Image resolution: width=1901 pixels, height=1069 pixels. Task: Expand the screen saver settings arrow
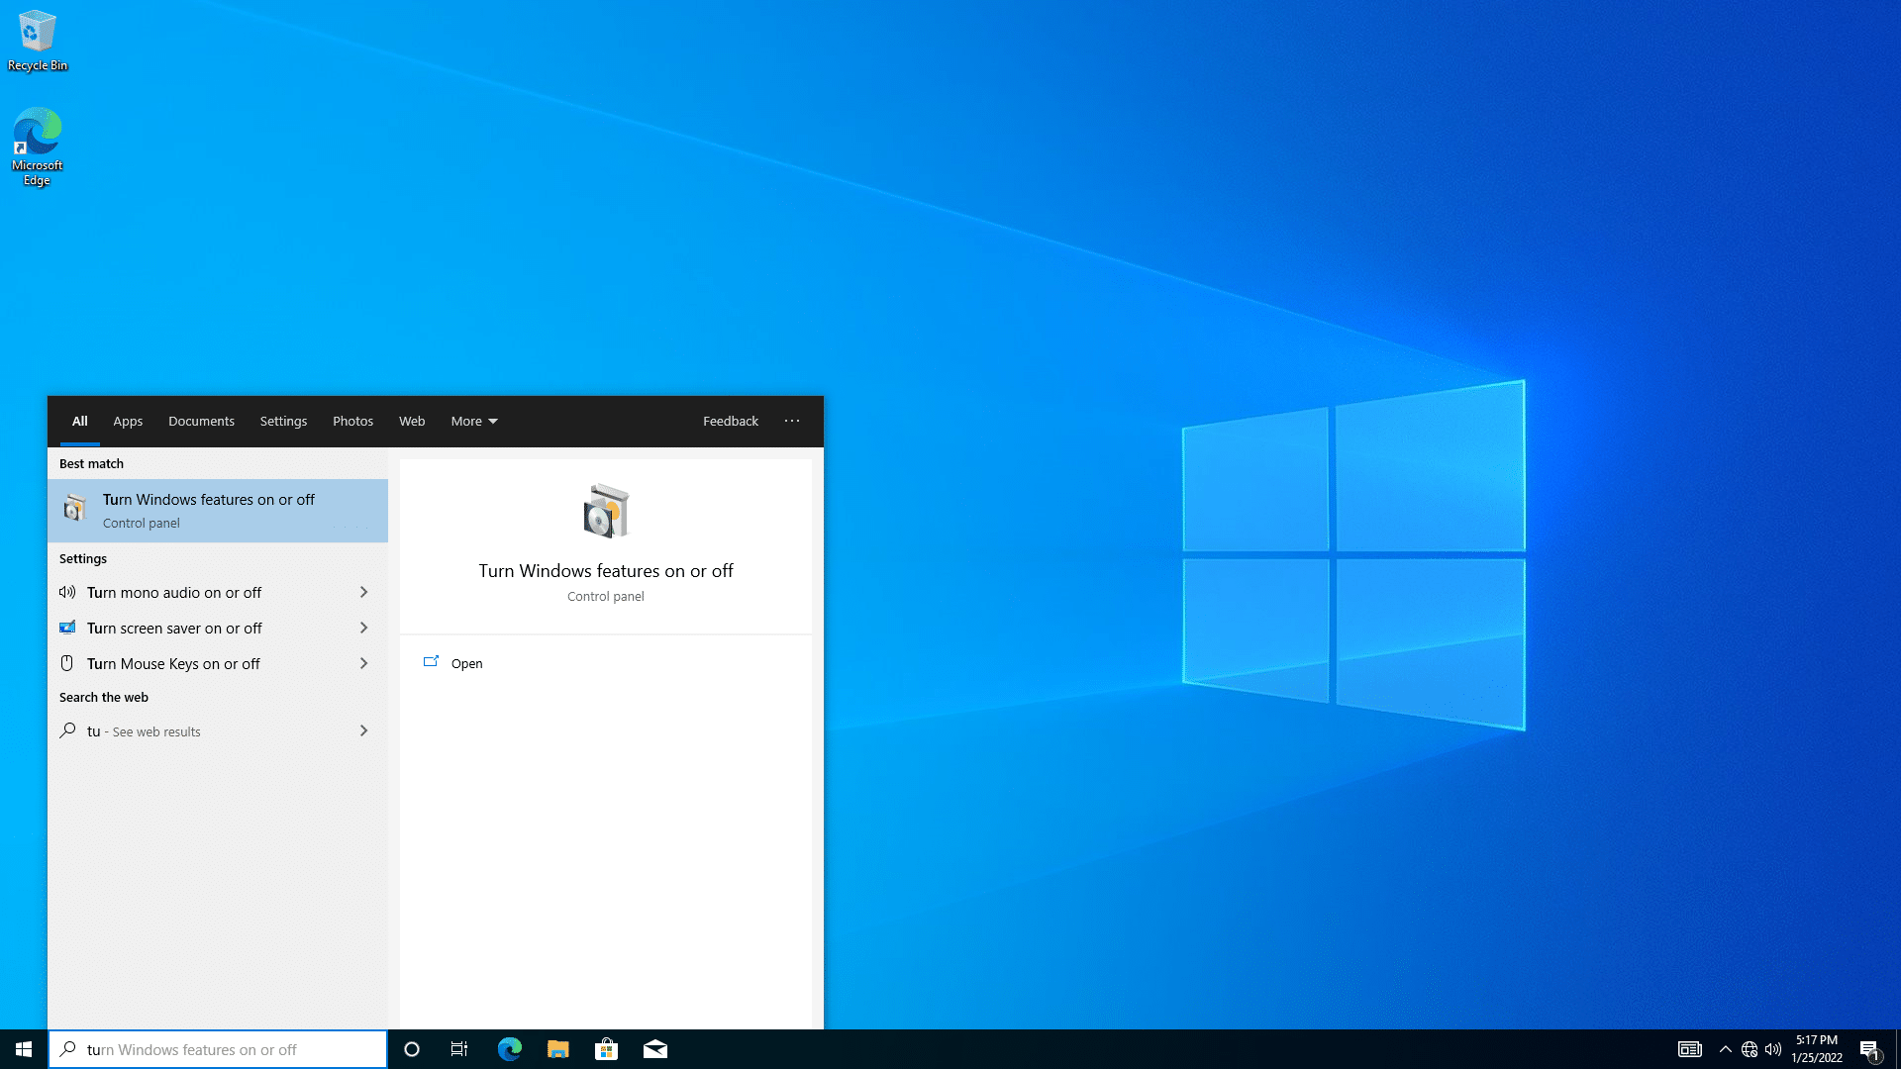(363, 628)
